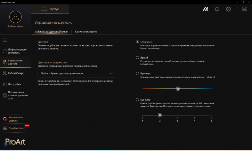This screenshot has width=252, height=151.
Task: Open Информационная панель in sidebar
Action: [x=15, y=51]
